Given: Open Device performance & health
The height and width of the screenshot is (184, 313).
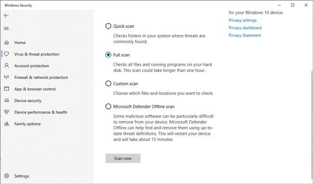Looking at the screenshot, I should click(40, 112).
